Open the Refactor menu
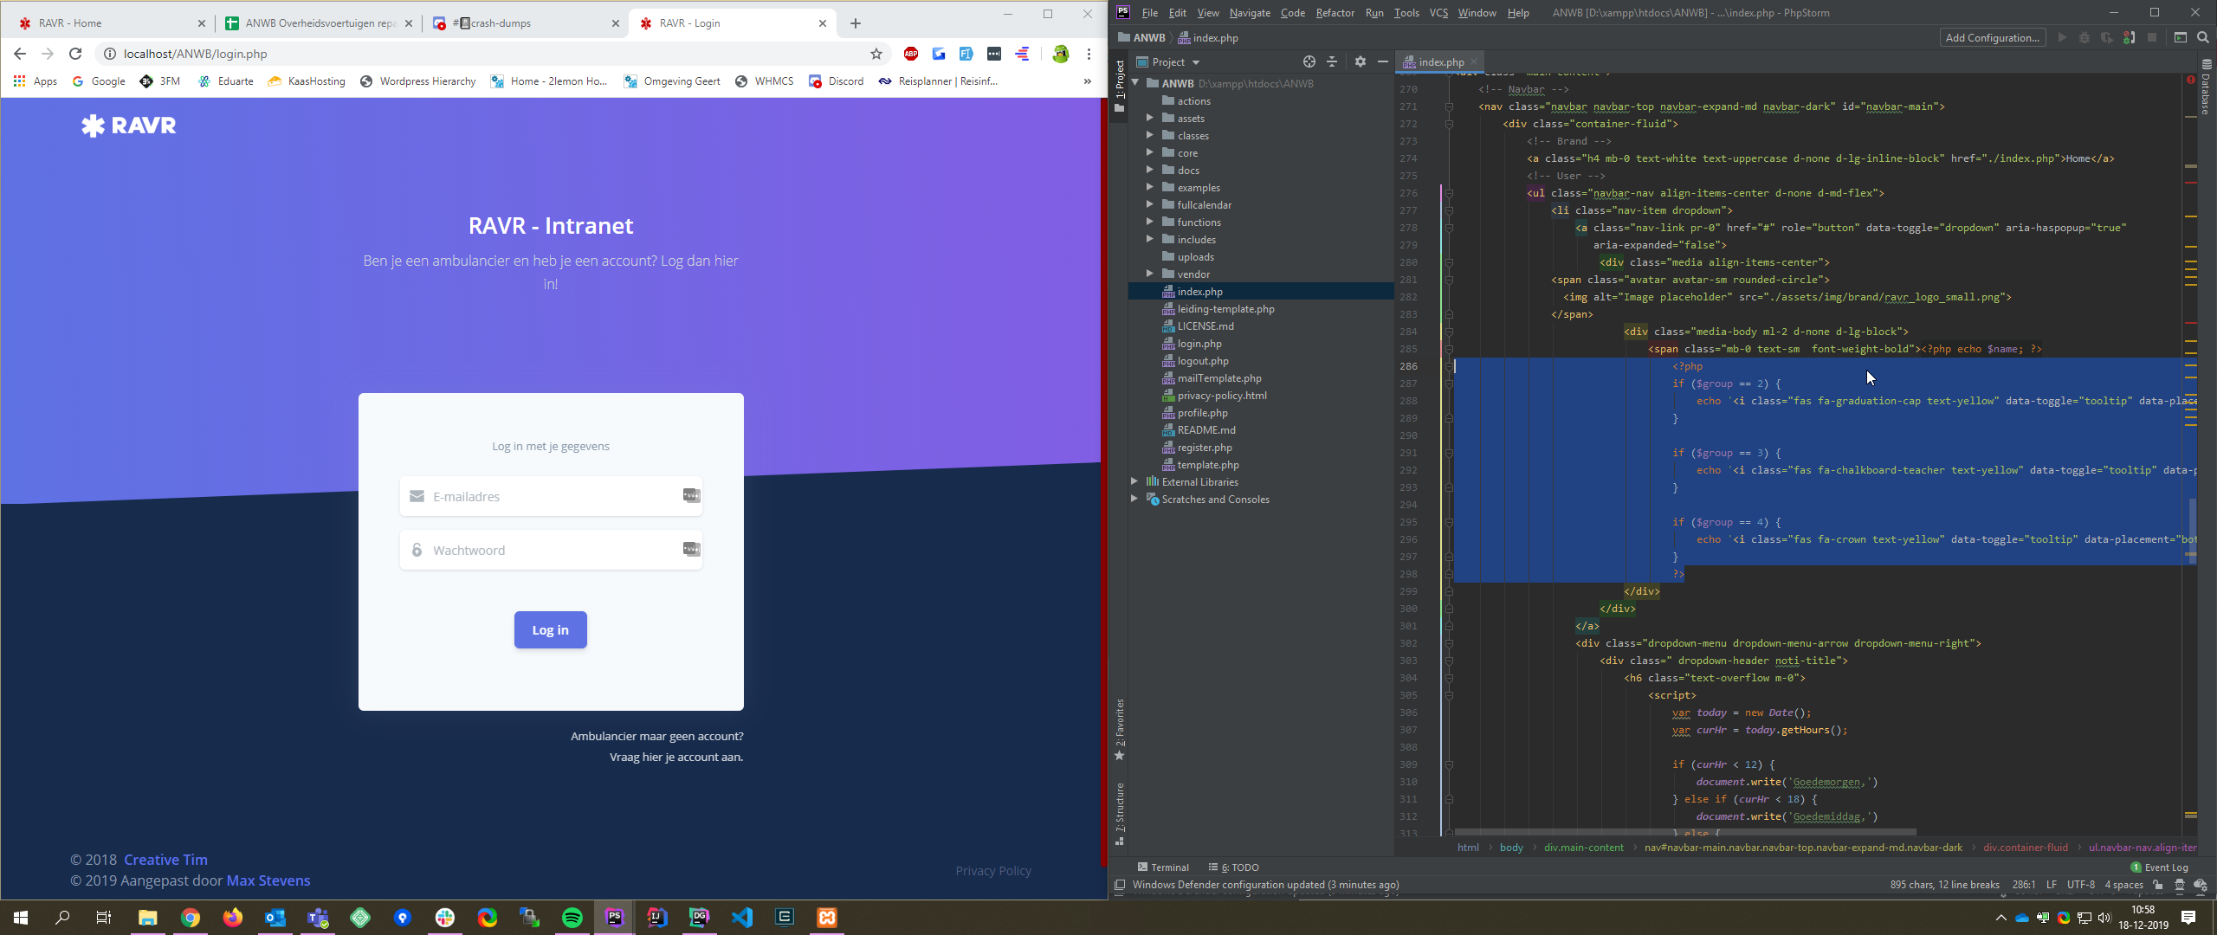This screenshot has width=2217, height=935. 1334,12
